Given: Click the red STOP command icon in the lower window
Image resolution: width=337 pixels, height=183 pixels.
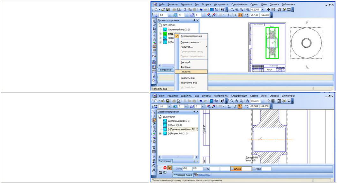Looking at the screenshot, I should tap(165, 168).
